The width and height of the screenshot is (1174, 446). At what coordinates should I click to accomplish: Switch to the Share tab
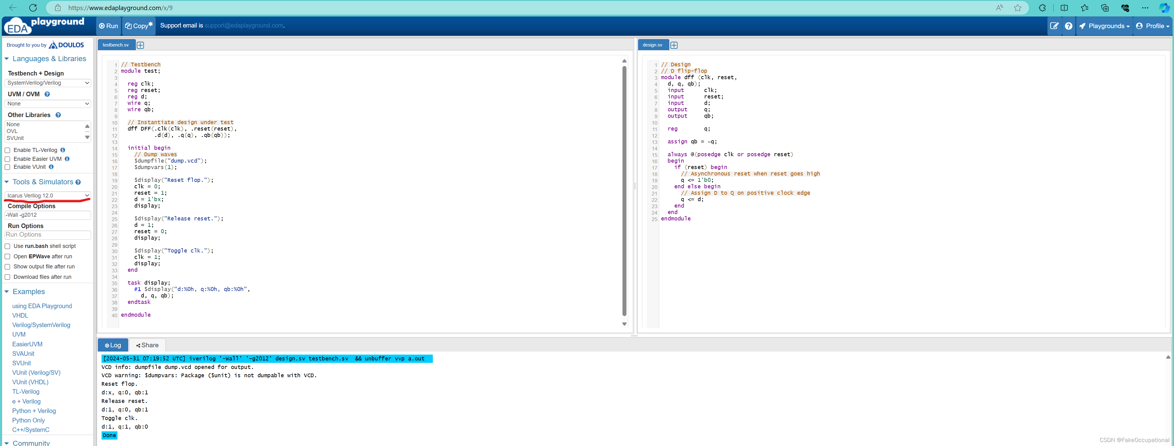pos(147,345)
